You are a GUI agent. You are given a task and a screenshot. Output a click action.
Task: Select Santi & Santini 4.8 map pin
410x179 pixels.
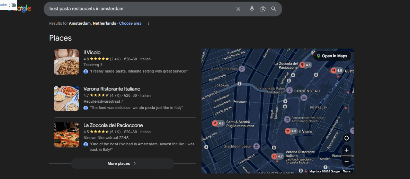[x=218, y=123]
